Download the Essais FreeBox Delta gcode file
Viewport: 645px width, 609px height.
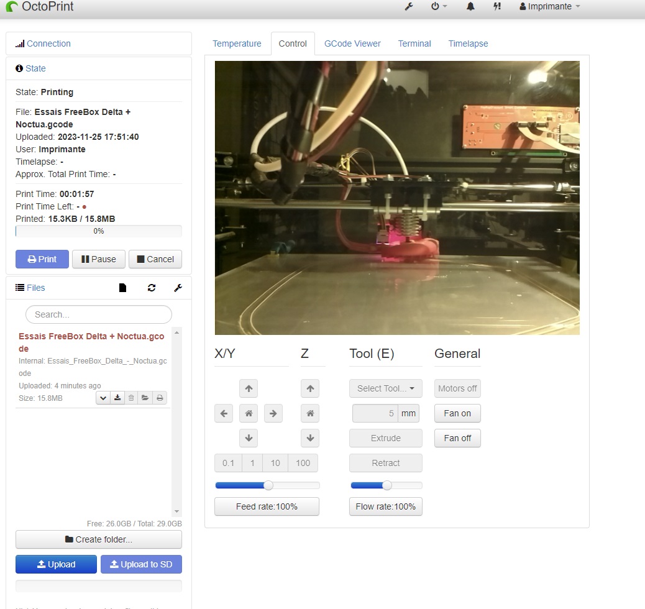(117, 398)
